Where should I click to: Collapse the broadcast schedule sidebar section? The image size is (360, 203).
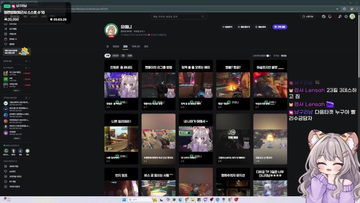pyautogui.click(x=29, y=98)
